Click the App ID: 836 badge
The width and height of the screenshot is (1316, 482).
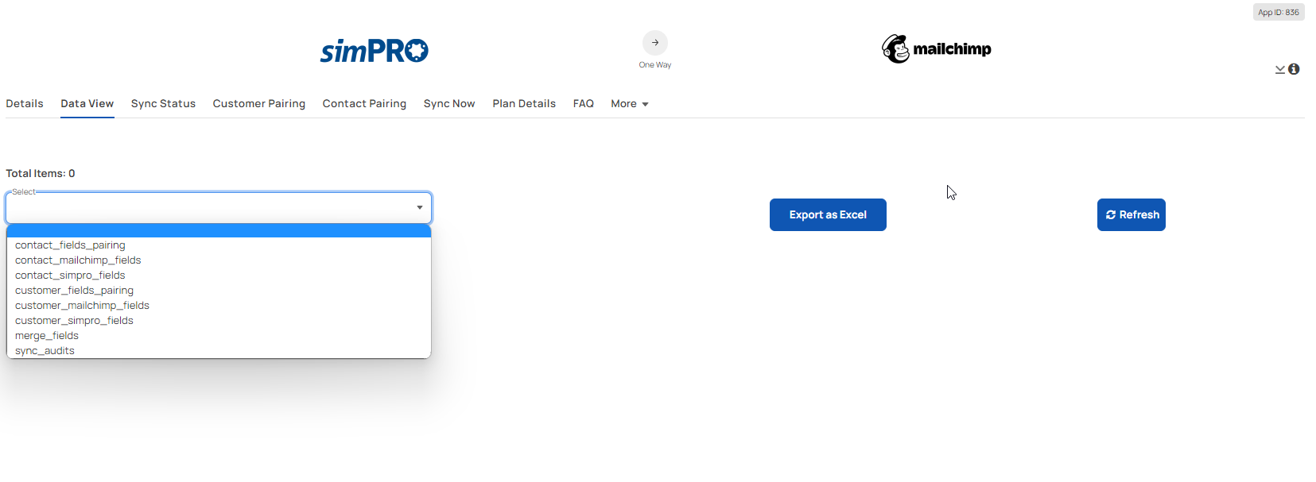1279,12
